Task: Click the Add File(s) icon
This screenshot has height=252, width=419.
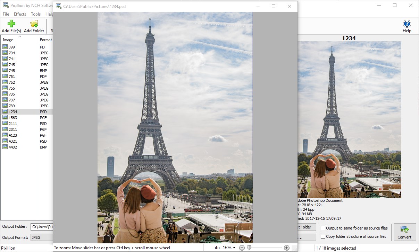Action: [x=11, y=23]
